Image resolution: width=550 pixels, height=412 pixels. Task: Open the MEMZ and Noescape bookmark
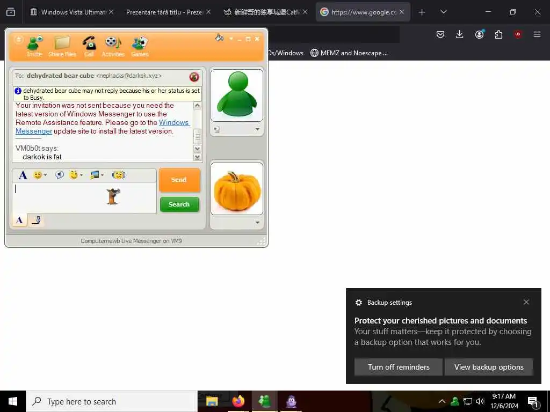349,53
